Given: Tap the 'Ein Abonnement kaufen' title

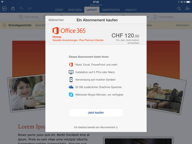Looking at the screenshot, I should coord(97,20).
